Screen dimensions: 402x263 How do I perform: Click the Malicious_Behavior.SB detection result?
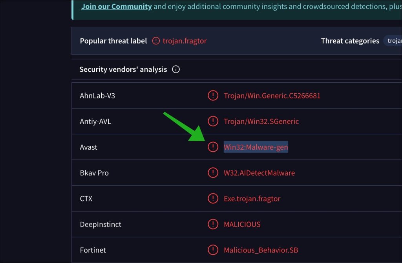(261, 250)
